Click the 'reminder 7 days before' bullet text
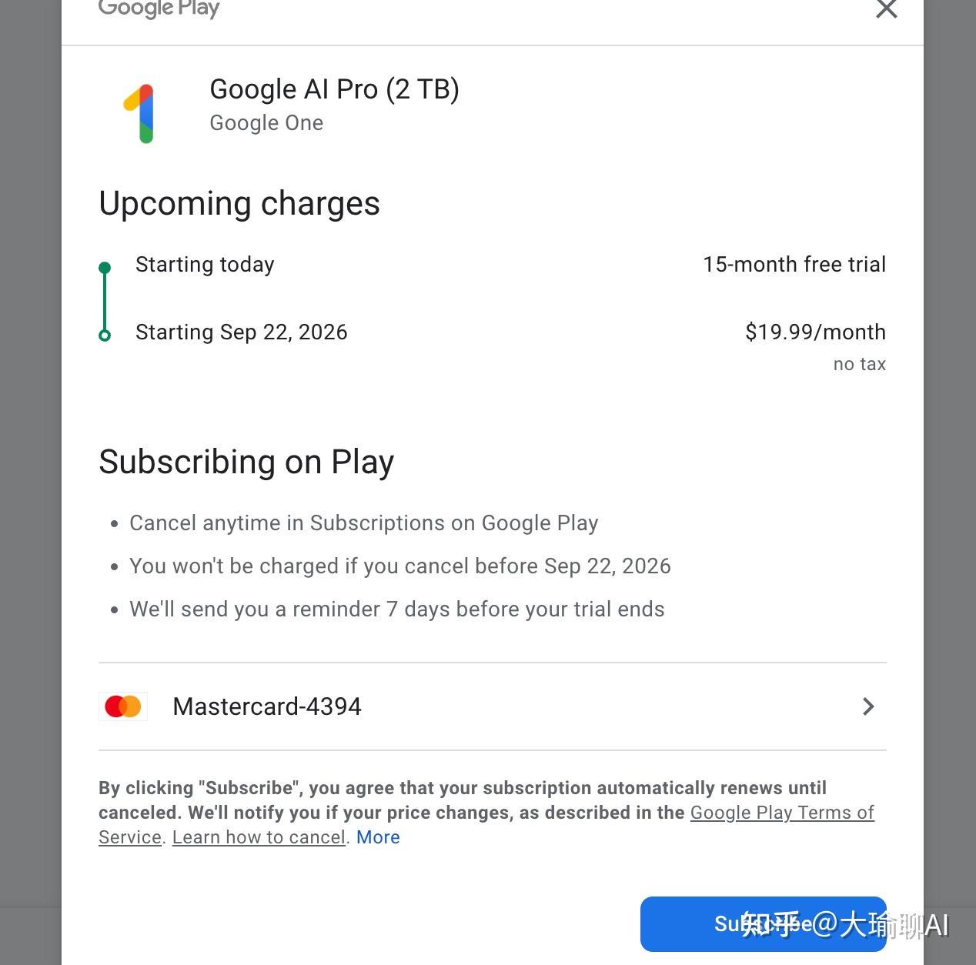 [x=396, y=609]
